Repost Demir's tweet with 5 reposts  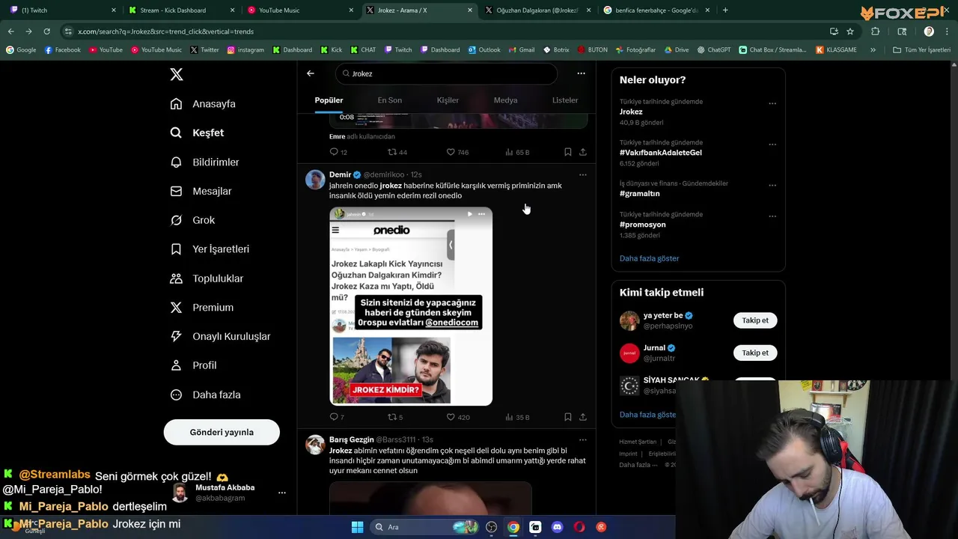click(x=395, y=417)
